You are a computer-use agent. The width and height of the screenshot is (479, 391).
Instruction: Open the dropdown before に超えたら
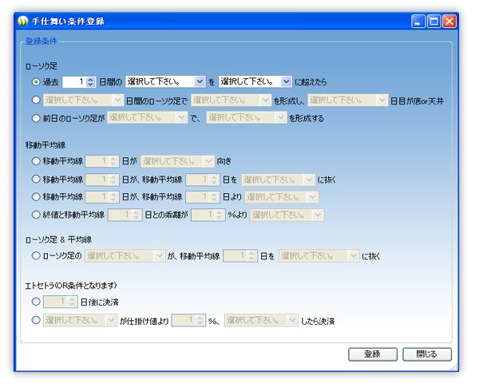click(255, 81)
